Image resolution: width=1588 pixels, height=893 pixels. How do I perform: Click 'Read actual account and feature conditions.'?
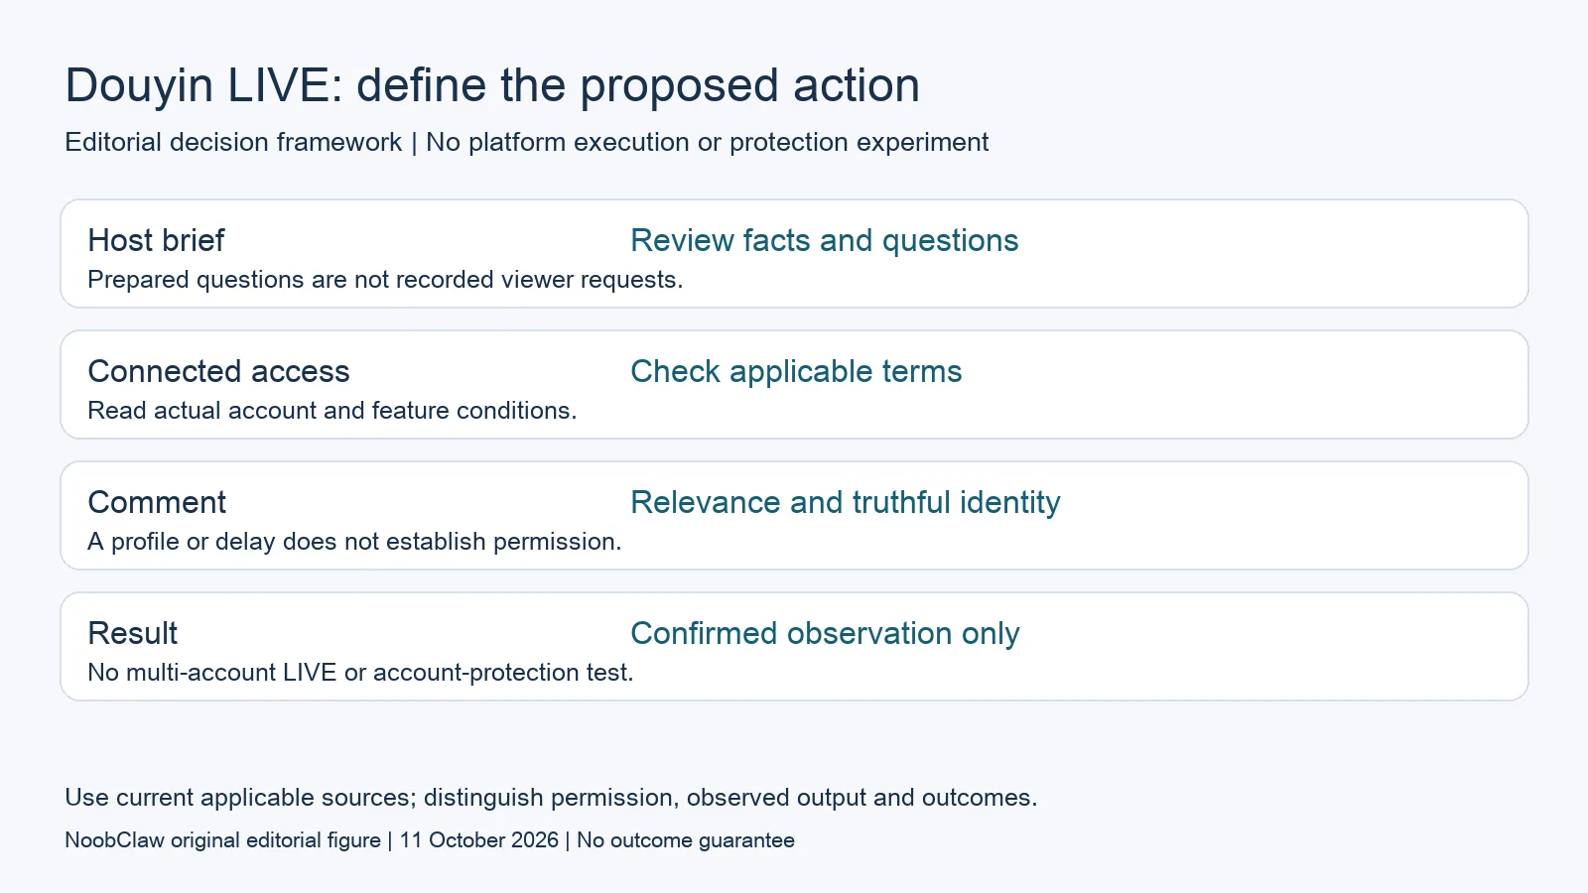click(x=332, y=411)
